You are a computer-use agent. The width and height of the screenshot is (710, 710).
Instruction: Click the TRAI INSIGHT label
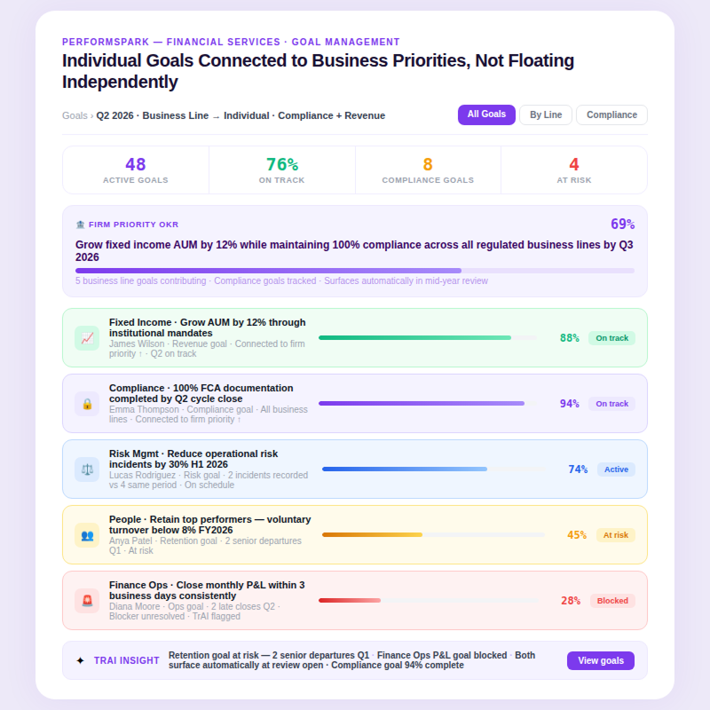(x=126, y=660)
